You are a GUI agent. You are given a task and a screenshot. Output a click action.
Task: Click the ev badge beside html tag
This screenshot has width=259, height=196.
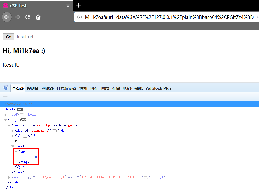tap(20, 109)
